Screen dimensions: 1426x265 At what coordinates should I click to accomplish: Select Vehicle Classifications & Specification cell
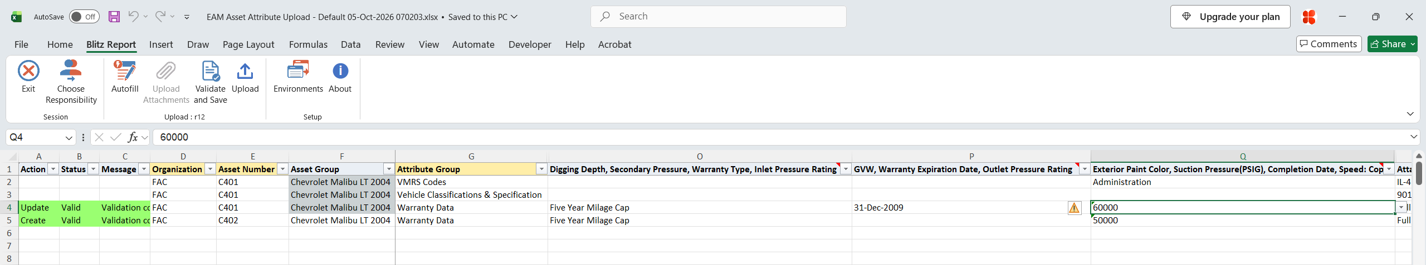[471, 195]
